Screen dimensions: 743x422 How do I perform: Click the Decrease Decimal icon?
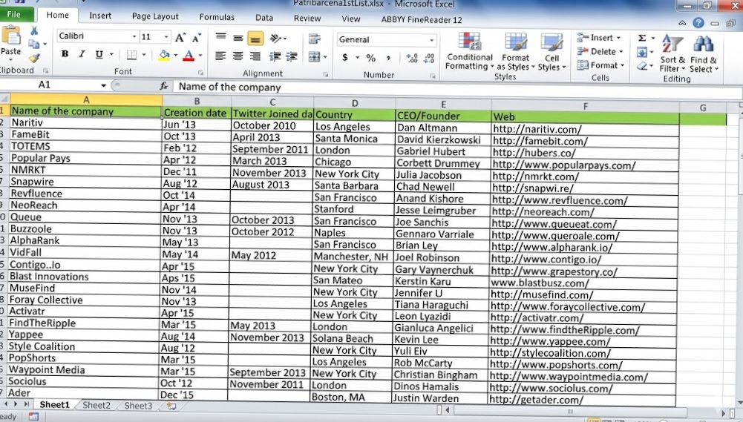point(429,59)
